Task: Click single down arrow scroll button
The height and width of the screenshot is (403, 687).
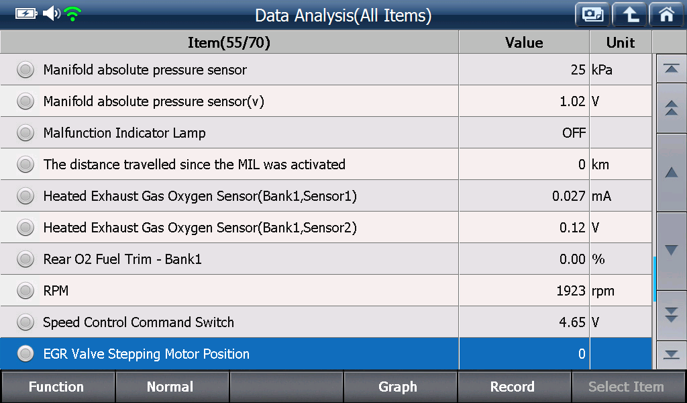Action: click(671, 251)
